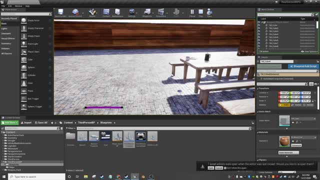Open the Filters dropdown in Content Browser
320x180 pixels.
point(70,128)
